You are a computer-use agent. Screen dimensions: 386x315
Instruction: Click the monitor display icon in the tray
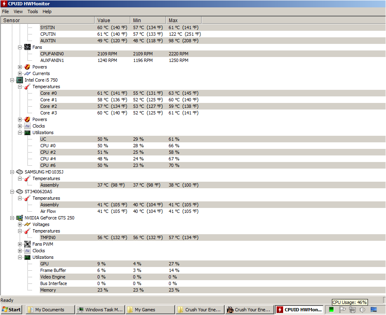point(373,310)
